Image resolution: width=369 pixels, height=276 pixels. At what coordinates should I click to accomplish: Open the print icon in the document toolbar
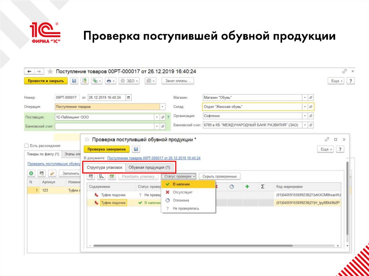point(109,81)
